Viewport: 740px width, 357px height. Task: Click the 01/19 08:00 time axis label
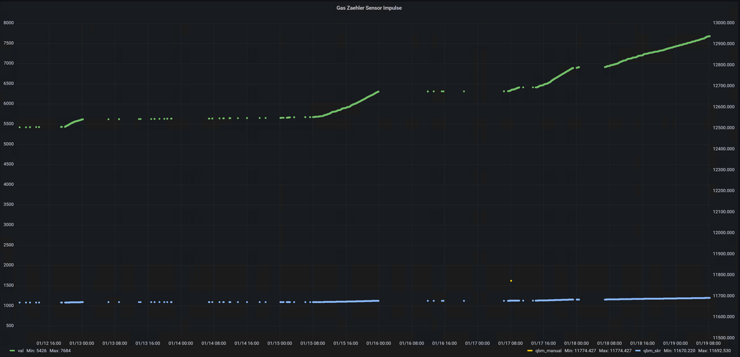(x=710, y=343)
